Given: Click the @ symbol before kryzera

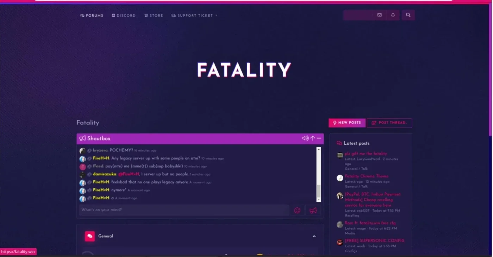Looking at the screenshot, I should click(x=89, y=150).
